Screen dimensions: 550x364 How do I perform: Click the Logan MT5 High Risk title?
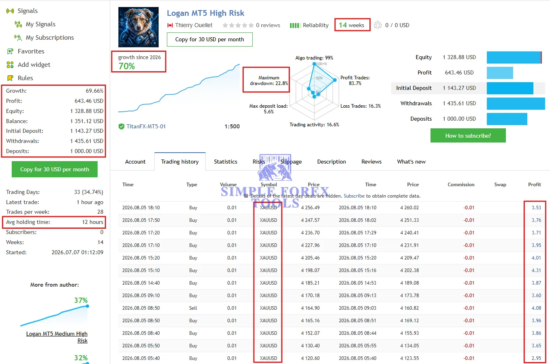(x=205, y=13)
